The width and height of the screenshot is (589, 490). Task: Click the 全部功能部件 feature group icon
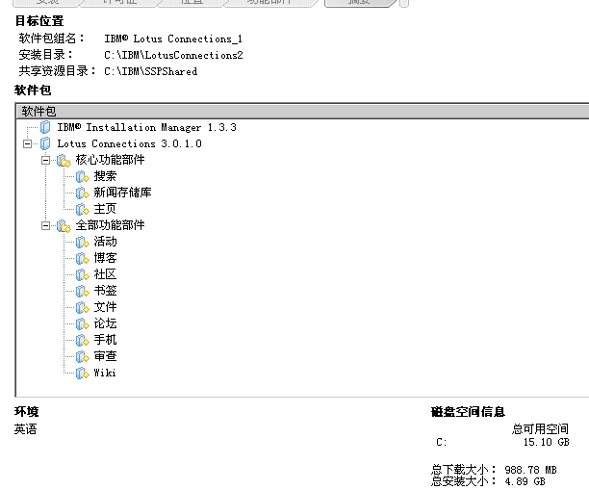coord(64,226)
